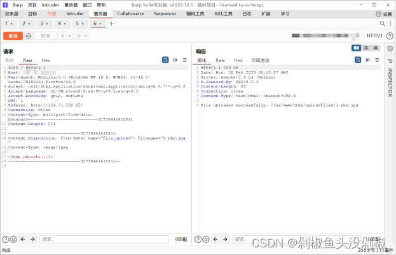The width and height of the screenshot is (396, 255).
Task: Open send options gear next to Send
Action: 29,36
